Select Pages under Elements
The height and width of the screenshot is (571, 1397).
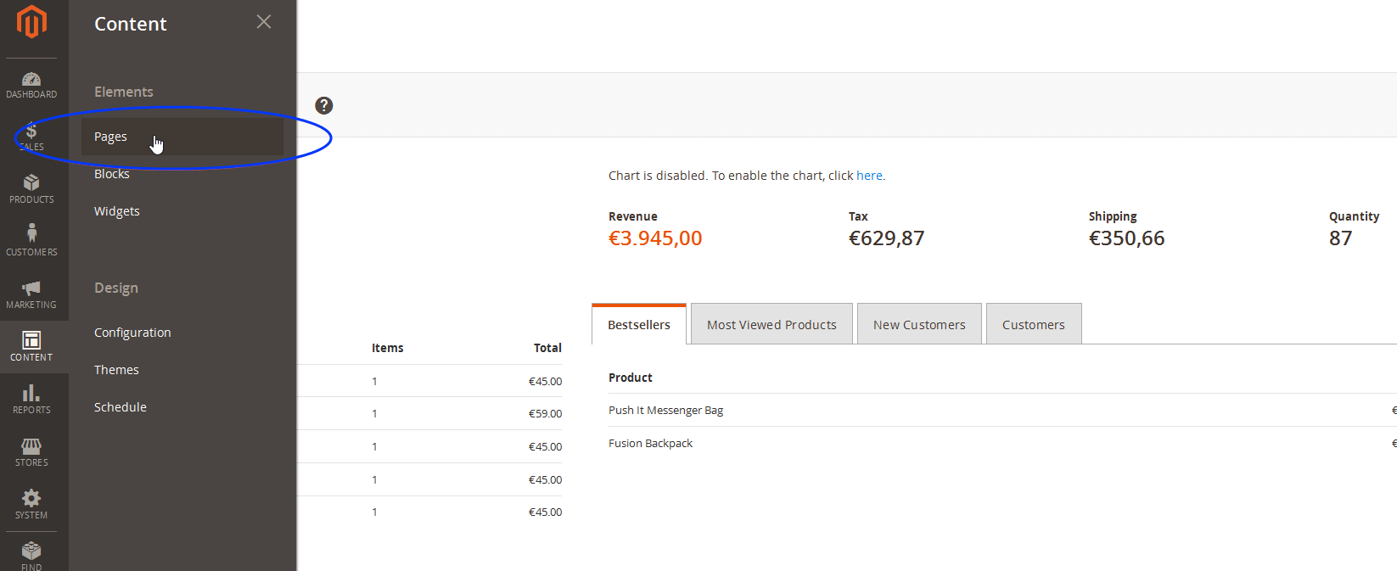(x=111, y=137)
